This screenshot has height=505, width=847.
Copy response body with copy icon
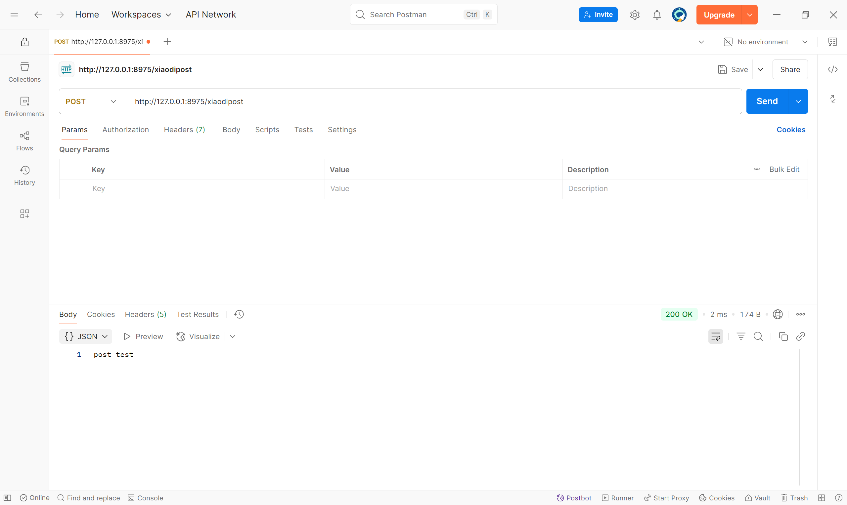pos(783,336)
